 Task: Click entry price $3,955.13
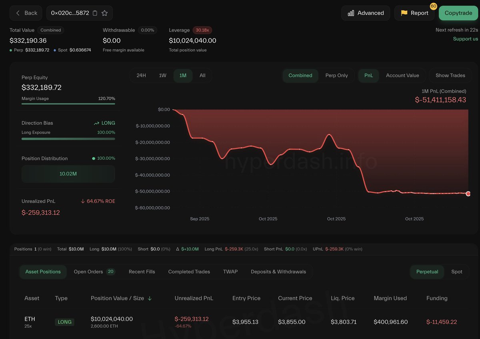point(246,322)
